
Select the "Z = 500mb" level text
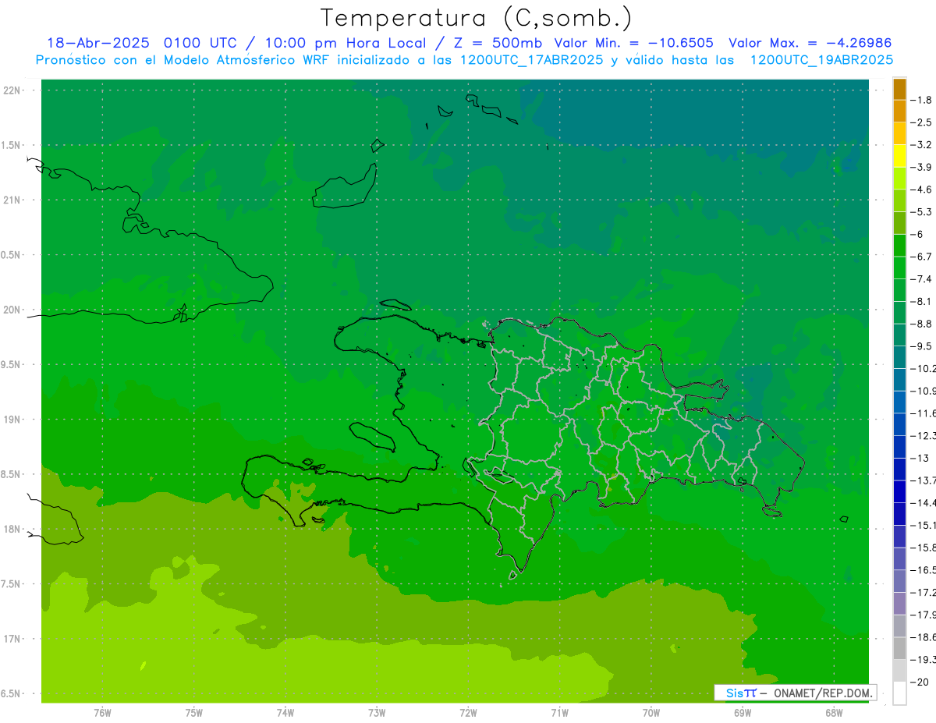(497, 43)
